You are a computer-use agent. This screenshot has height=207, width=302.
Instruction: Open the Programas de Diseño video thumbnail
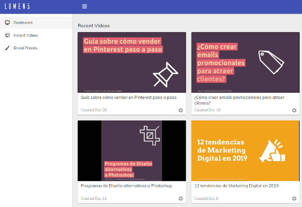tap(132, 151)
